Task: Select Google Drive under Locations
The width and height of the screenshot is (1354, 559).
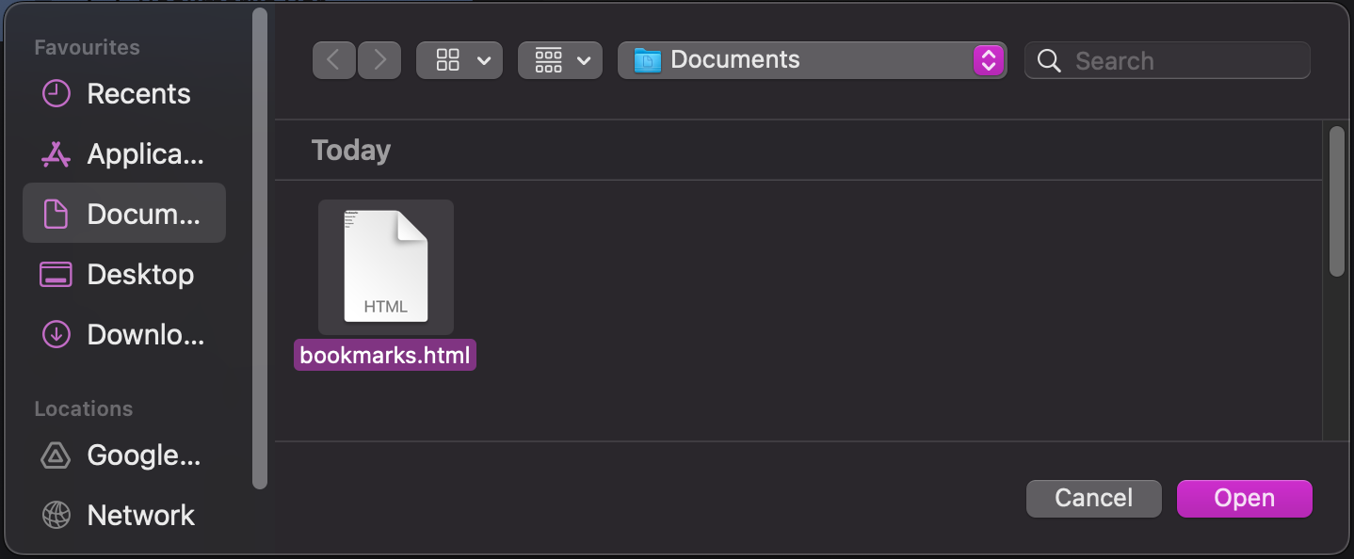Action: coord(124,455)
